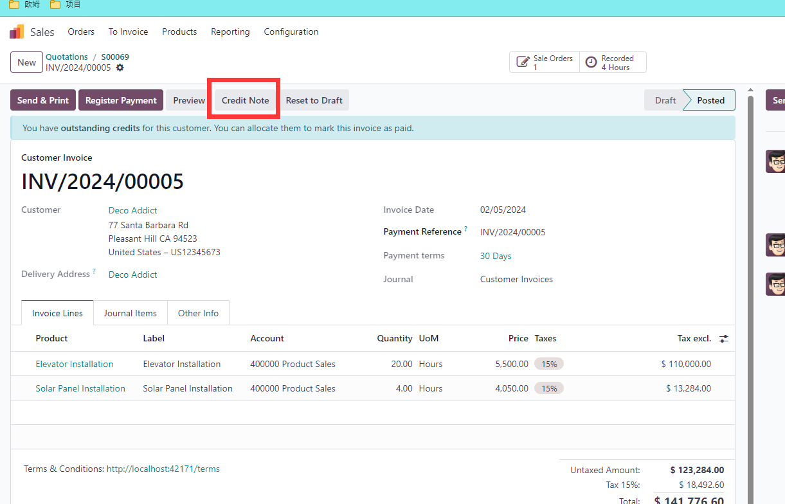Viewport: 785px width, 504px height.
Task: Click the Account column header
Action: pyautogui.click(x=267, y=338)
